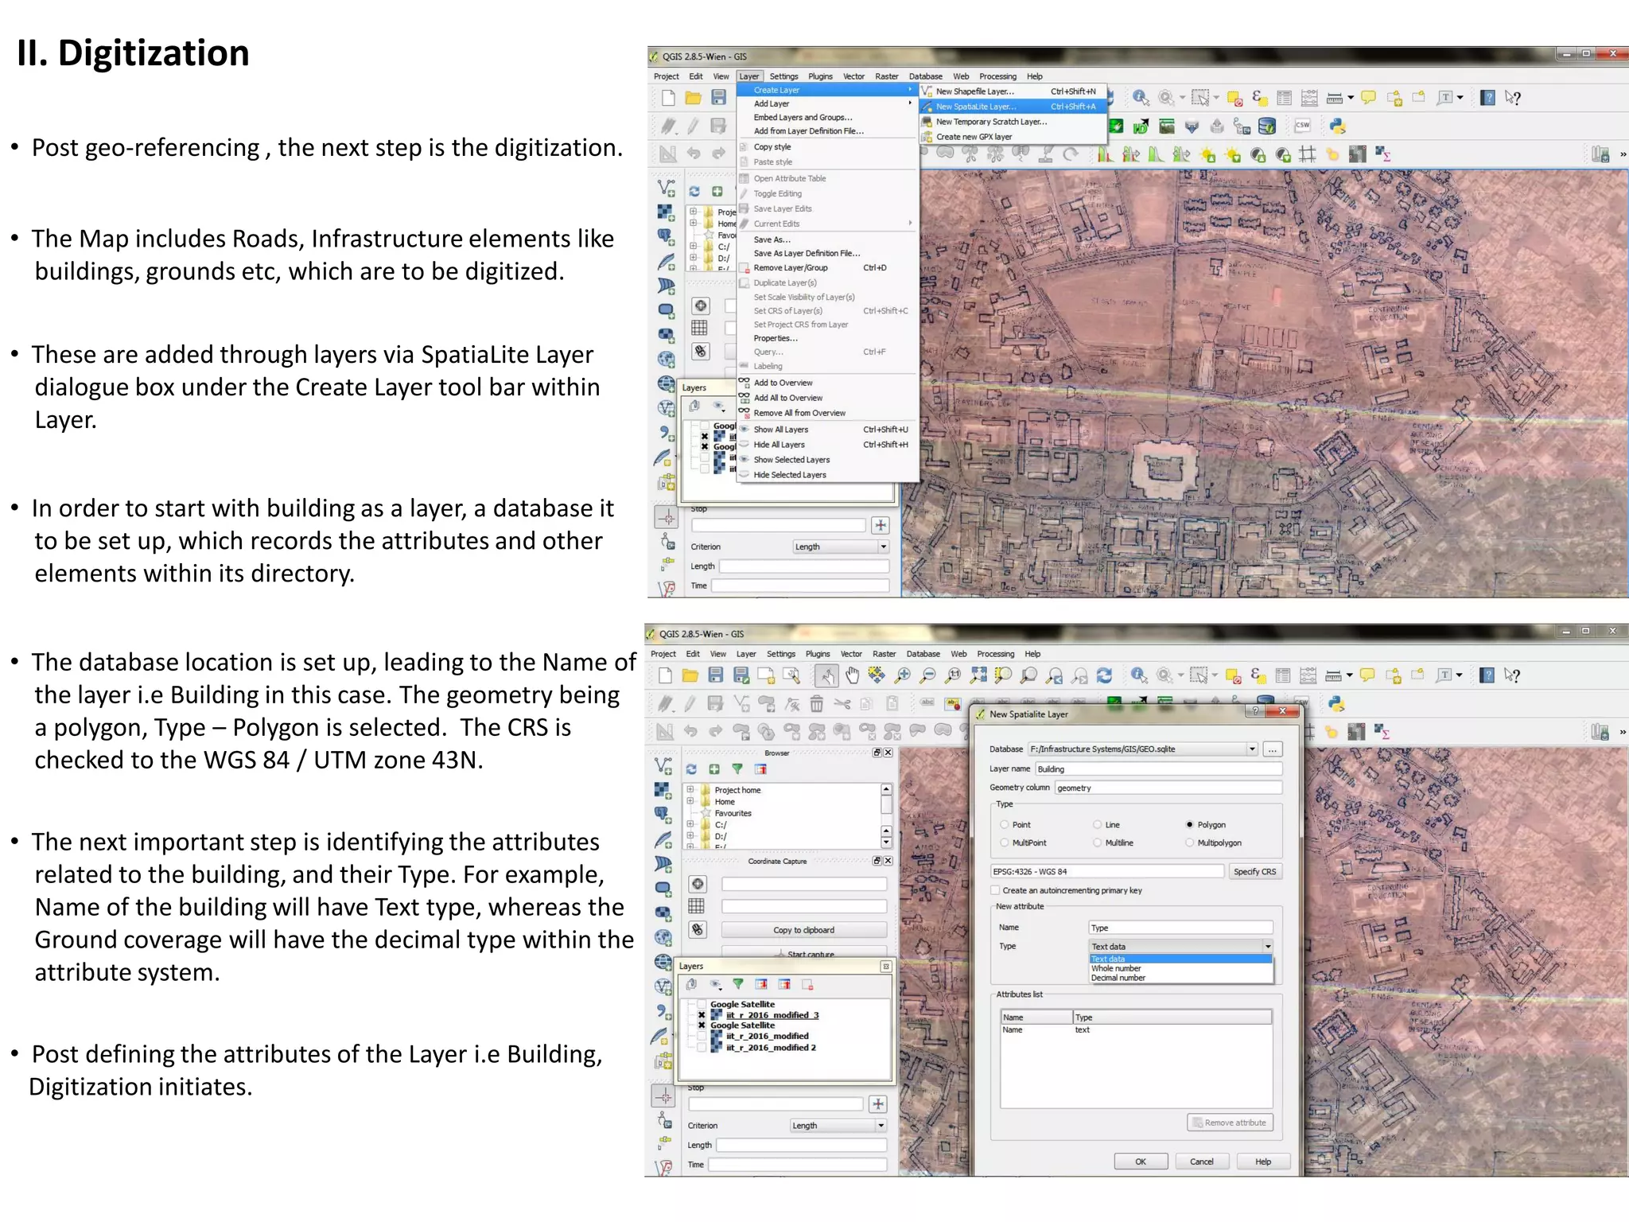The image size is (1629, 1222).
Task: Click New SpatiaLite Layer submenu entry
Action: [1013, 107]
